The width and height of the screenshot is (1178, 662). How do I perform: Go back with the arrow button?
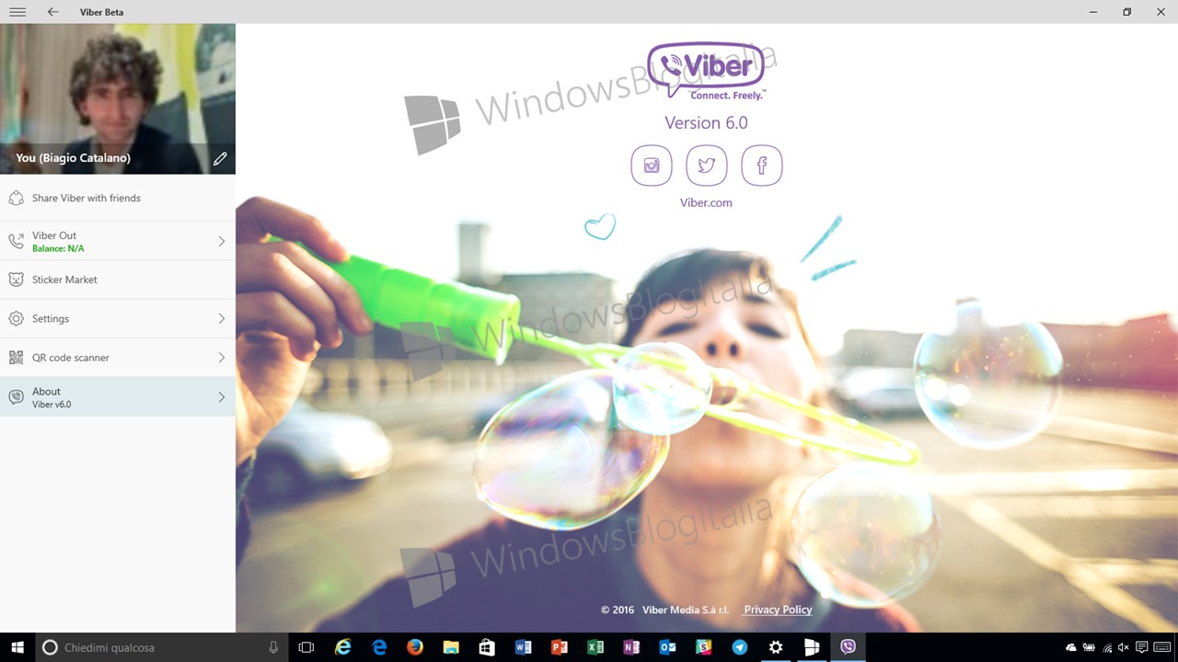52,12
